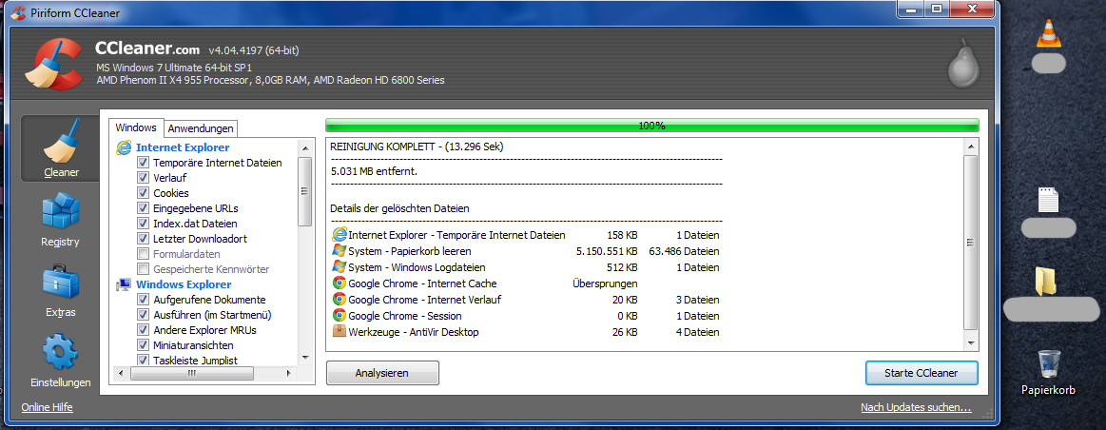Click the disabled Formulardaten checkbox
The image size is (1106, 430).
click(144, 253)
